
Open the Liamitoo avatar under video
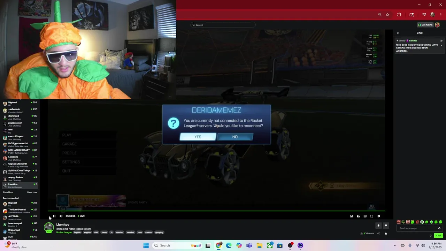point(49,228)
